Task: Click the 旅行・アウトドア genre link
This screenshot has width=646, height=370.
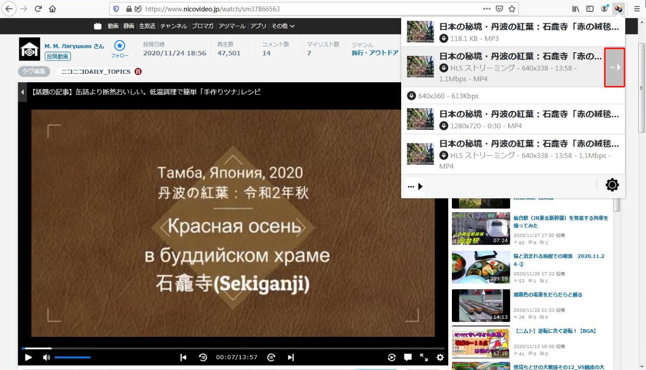Action: [375, 53]
